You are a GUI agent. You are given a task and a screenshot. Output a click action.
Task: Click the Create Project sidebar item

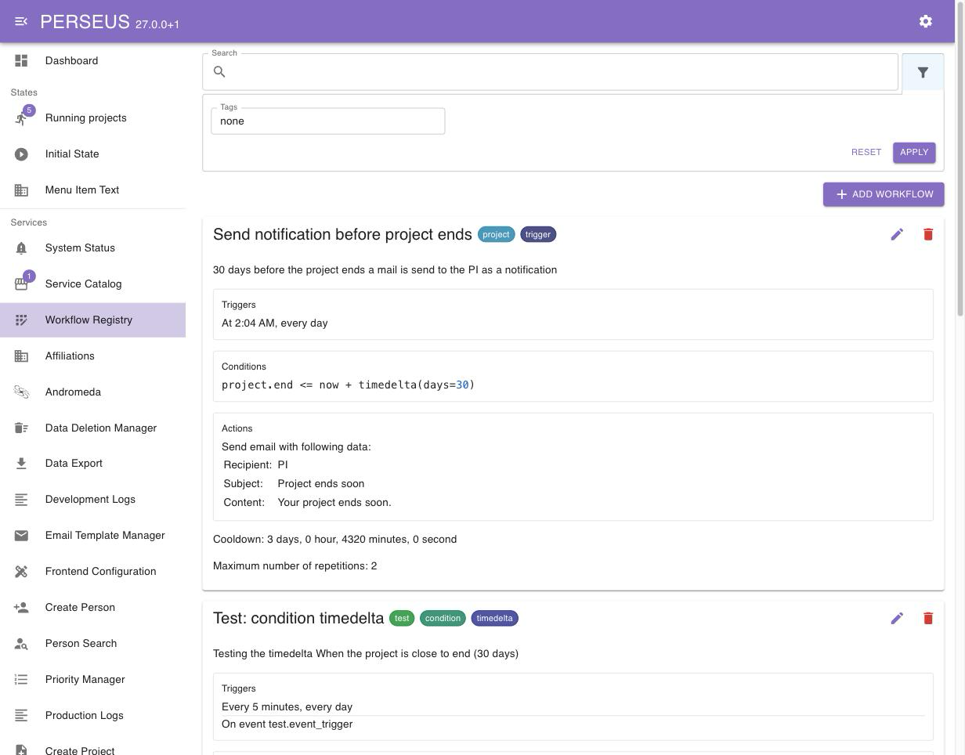pyautogui.click(x=92, y=746)
